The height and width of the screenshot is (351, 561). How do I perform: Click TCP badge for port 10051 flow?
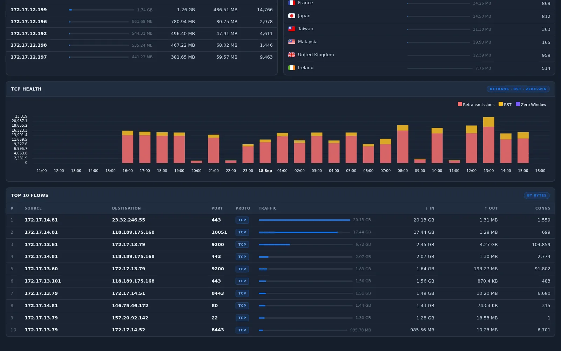[242, 232]
